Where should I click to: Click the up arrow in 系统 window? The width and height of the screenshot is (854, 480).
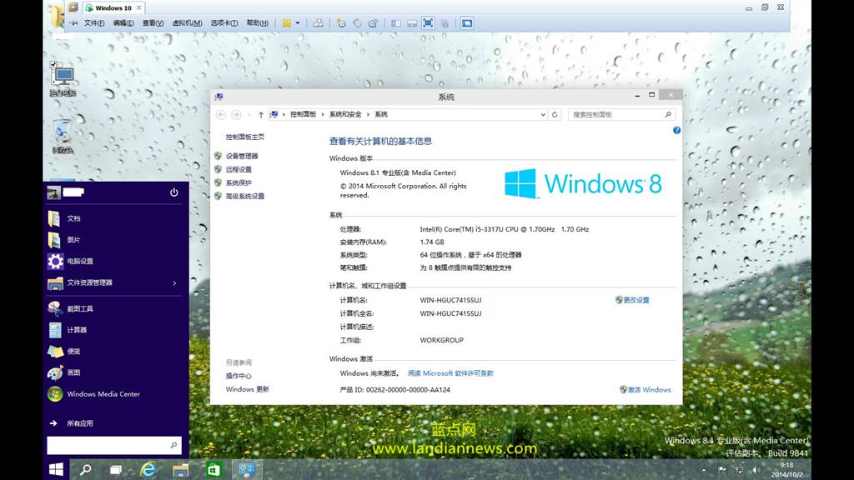click(x=261, y=114)
